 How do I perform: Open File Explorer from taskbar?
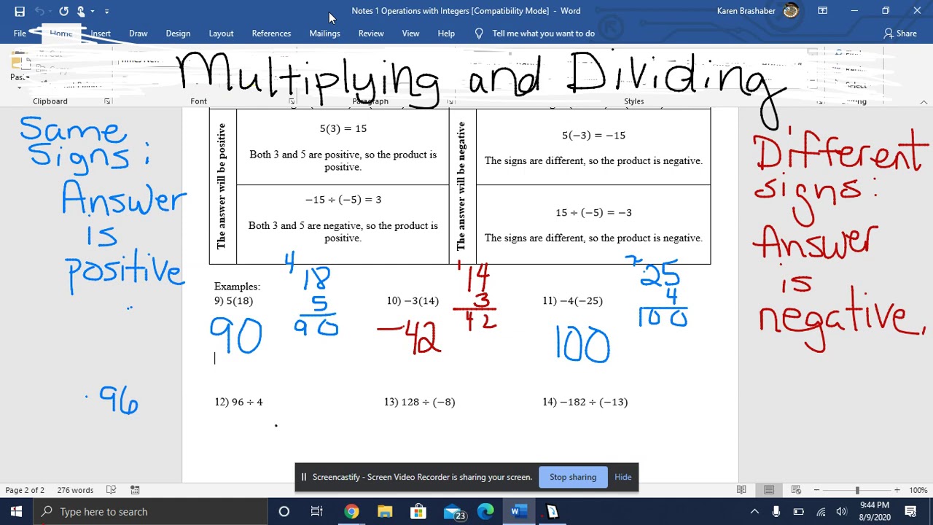(x=385, y=512)
